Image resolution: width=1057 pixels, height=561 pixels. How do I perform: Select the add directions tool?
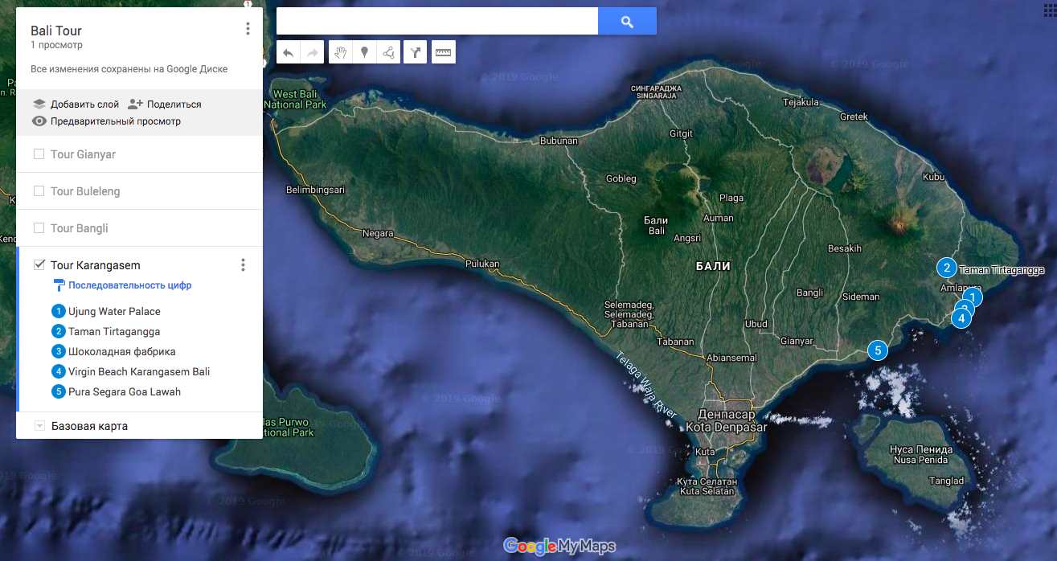[415, 53]
